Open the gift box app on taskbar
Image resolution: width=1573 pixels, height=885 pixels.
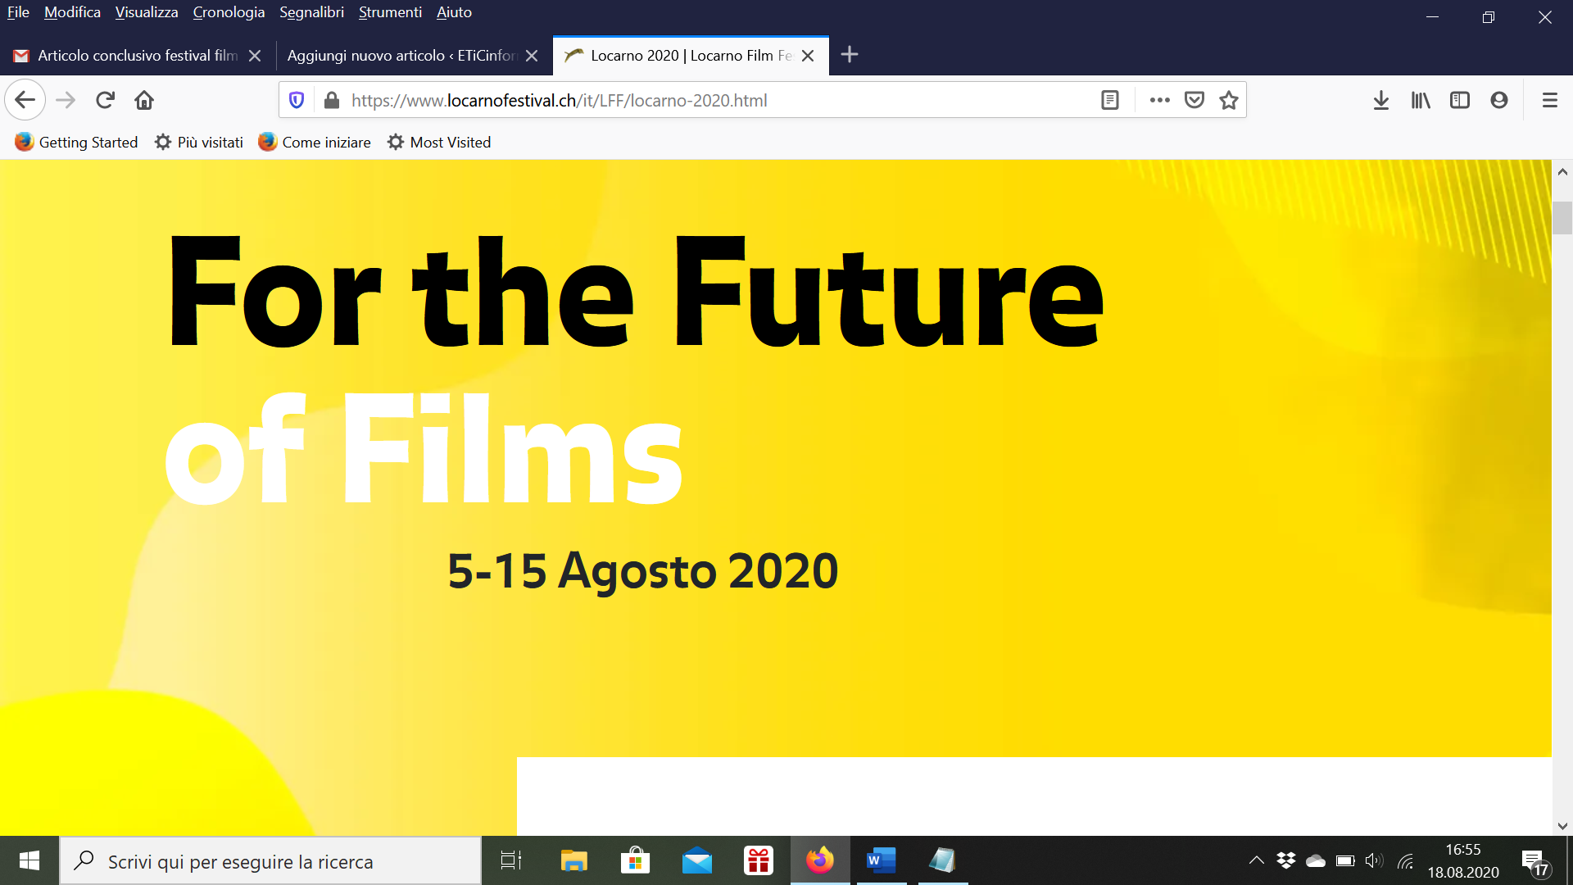[759, 860]
